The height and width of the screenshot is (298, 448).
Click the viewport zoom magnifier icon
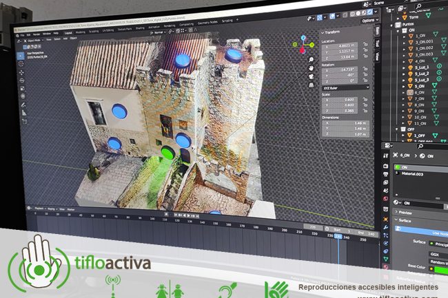(312, 60)
